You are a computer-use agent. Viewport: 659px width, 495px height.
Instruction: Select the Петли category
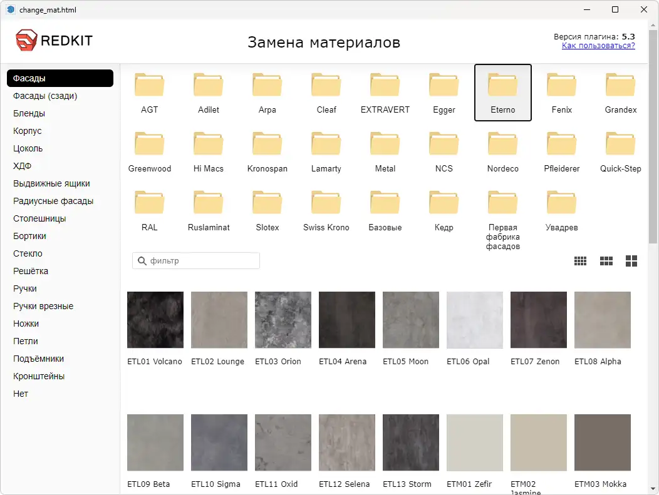point(26,341)
